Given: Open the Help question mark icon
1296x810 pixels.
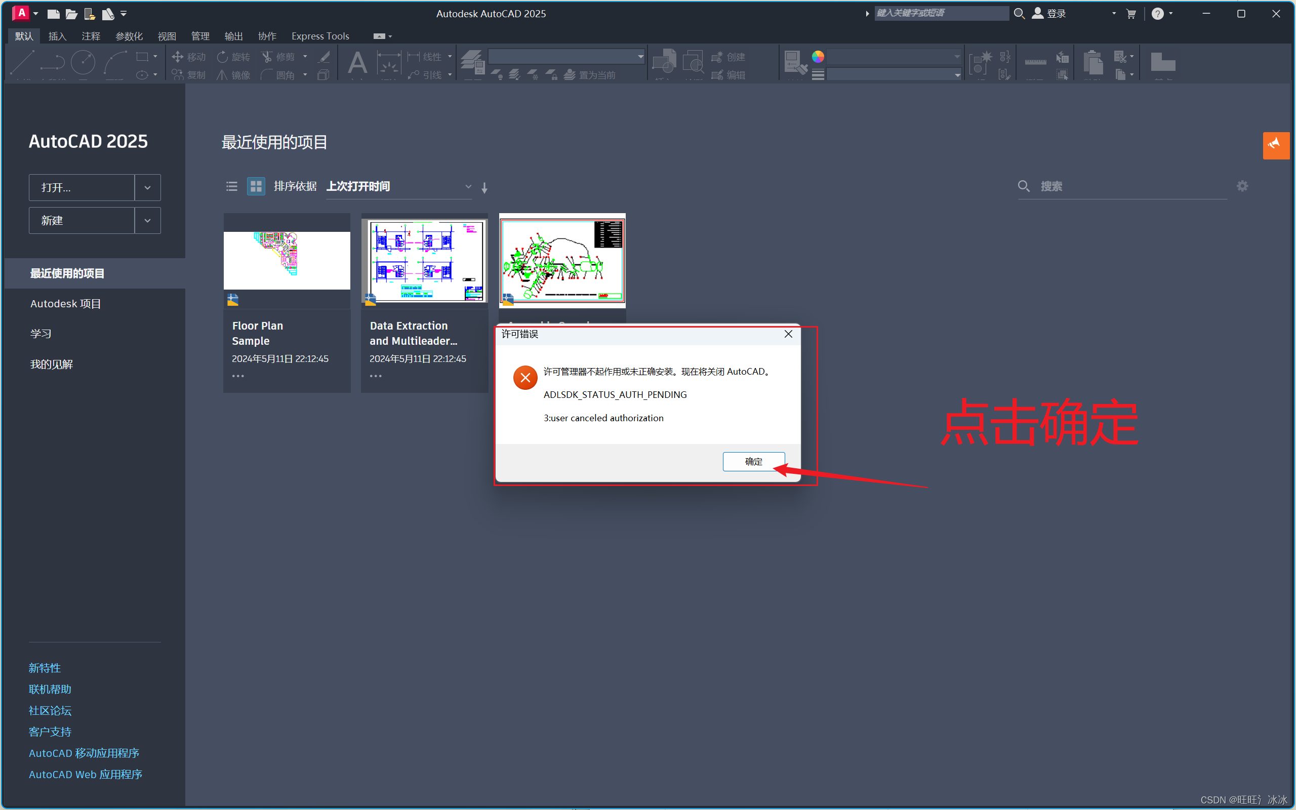Looking at the screenshot, I should [x=1157, y=14].
